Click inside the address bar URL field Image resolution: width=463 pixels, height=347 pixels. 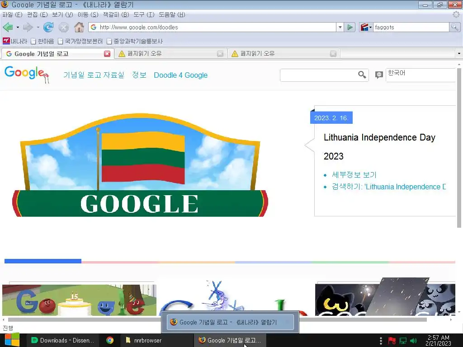click(x=217, y=27)
